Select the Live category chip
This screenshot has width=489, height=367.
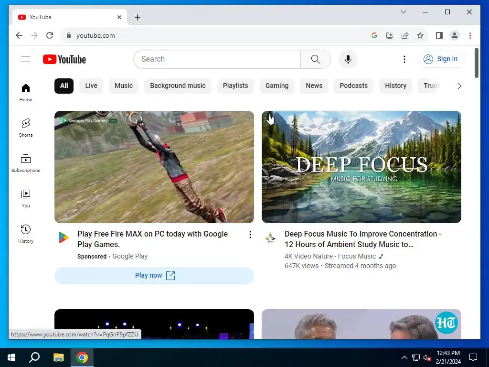[x=91, y=86]
